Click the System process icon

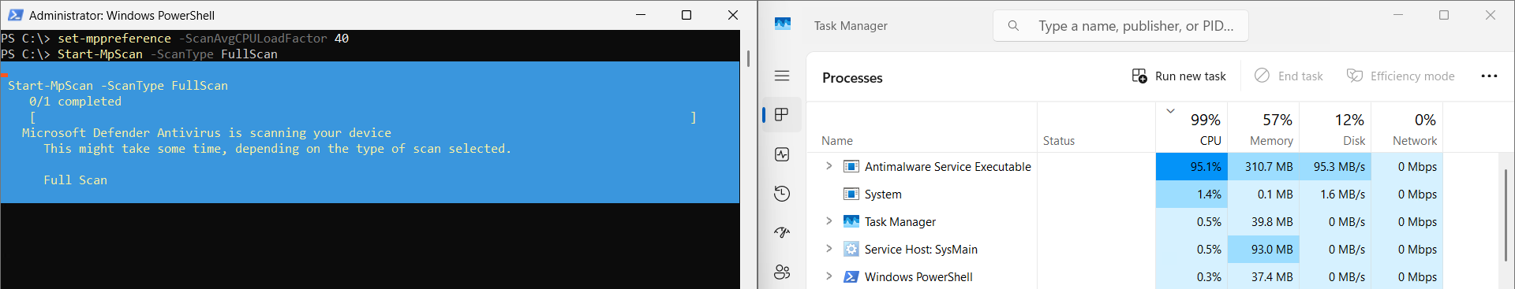(x=851, y=194)
